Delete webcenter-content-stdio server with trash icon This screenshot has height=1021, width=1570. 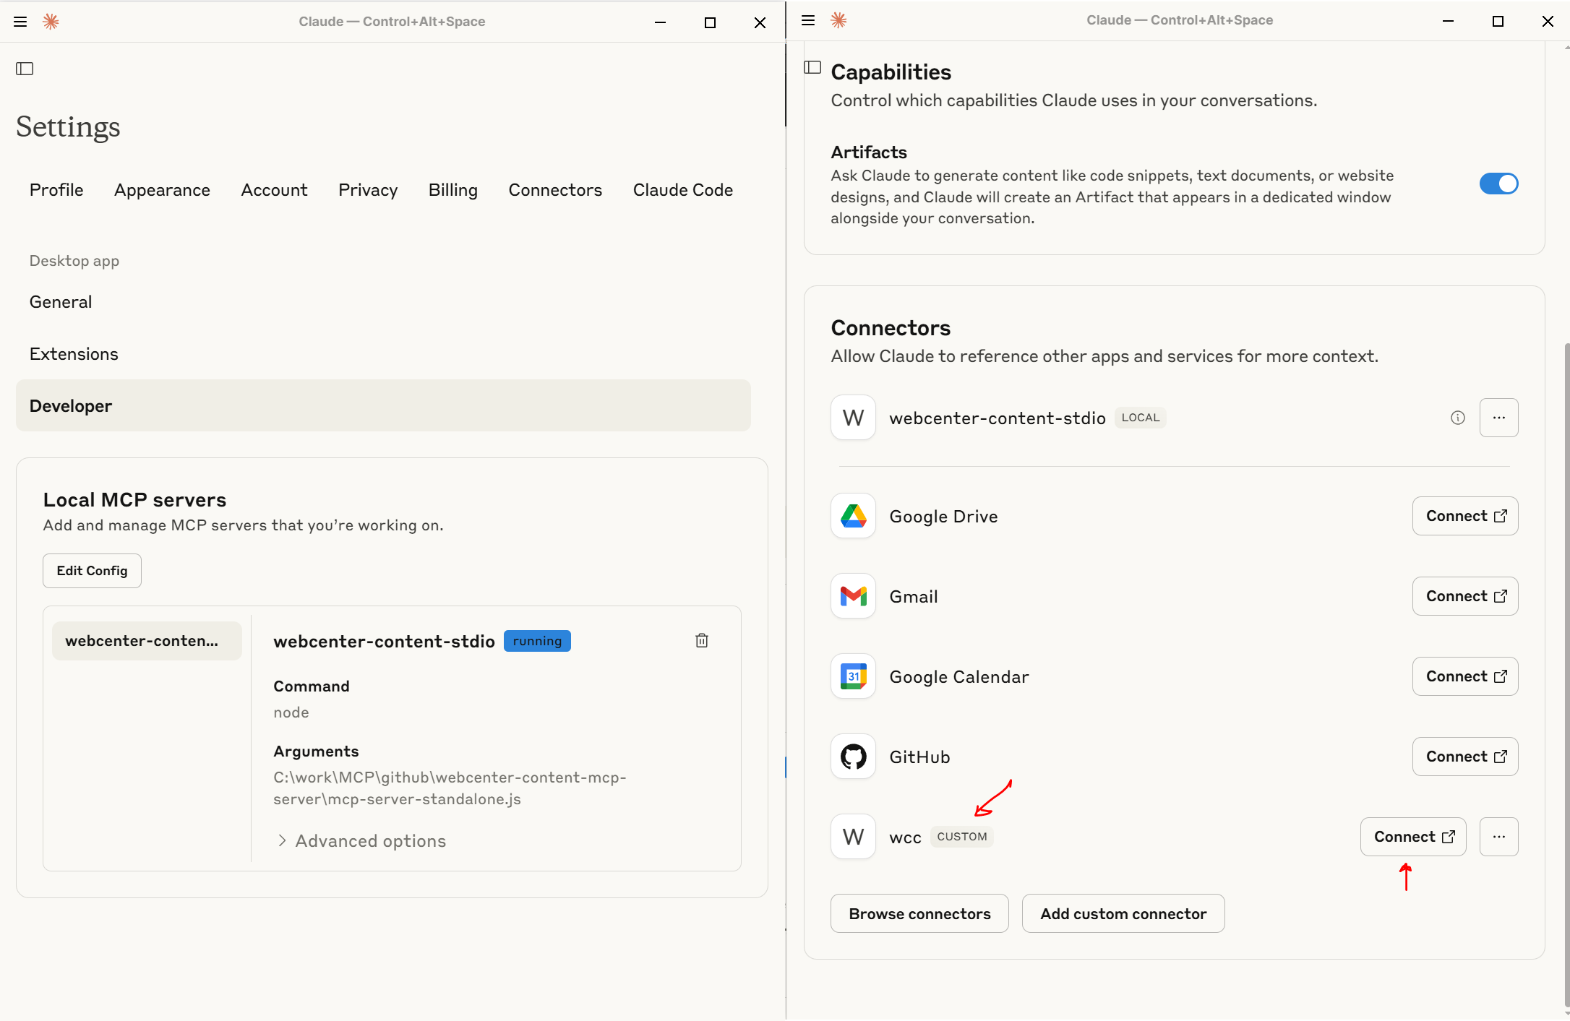click(701, 640)
